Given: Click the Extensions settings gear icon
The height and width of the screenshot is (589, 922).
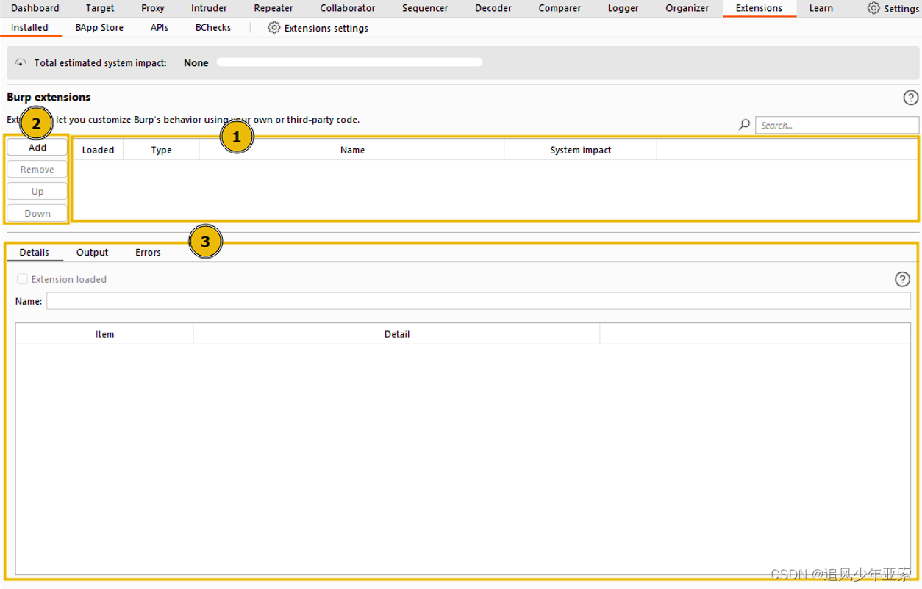Looking at the screenshot, I should tap(274, 27).
